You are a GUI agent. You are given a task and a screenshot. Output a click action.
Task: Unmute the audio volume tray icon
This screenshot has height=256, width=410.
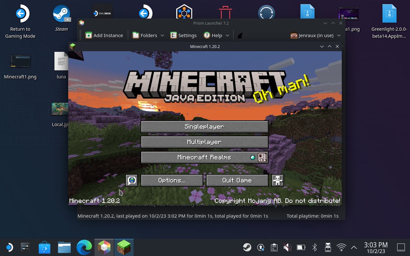coord(287,247)
